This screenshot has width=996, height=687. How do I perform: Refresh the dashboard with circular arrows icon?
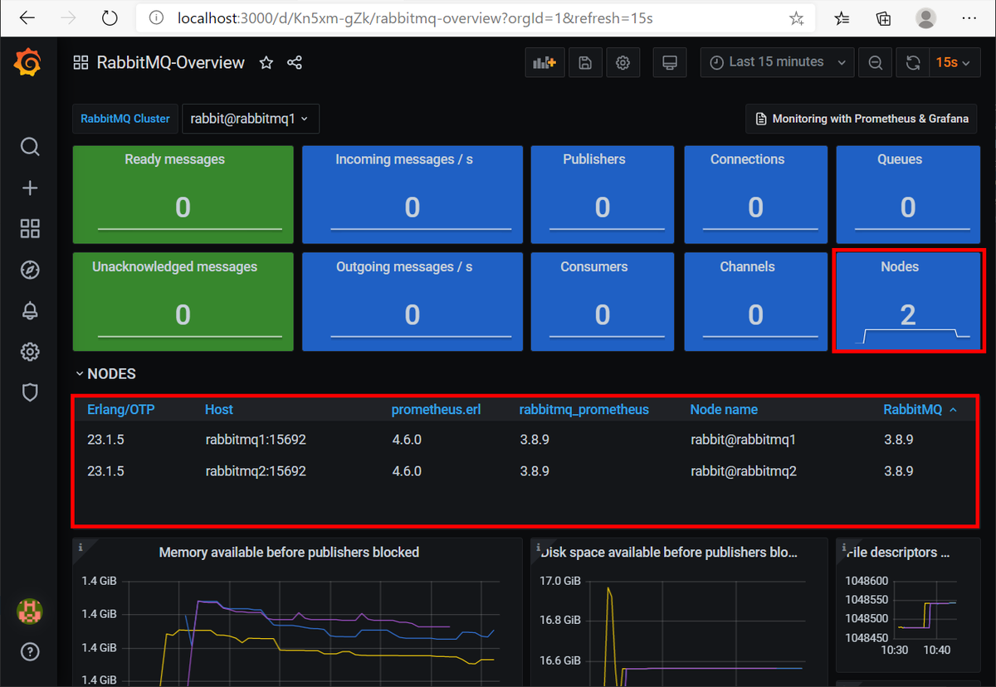(913, 62)
